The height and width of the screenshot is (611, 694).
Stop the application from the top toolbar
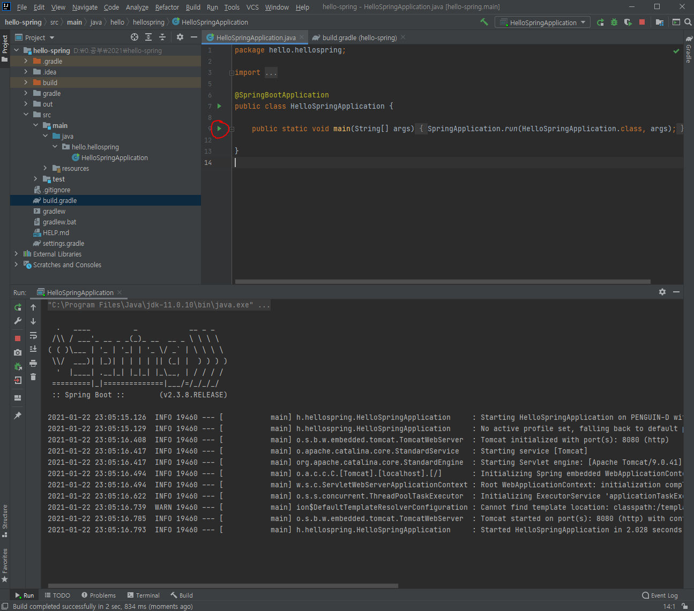tap(642, 22)
